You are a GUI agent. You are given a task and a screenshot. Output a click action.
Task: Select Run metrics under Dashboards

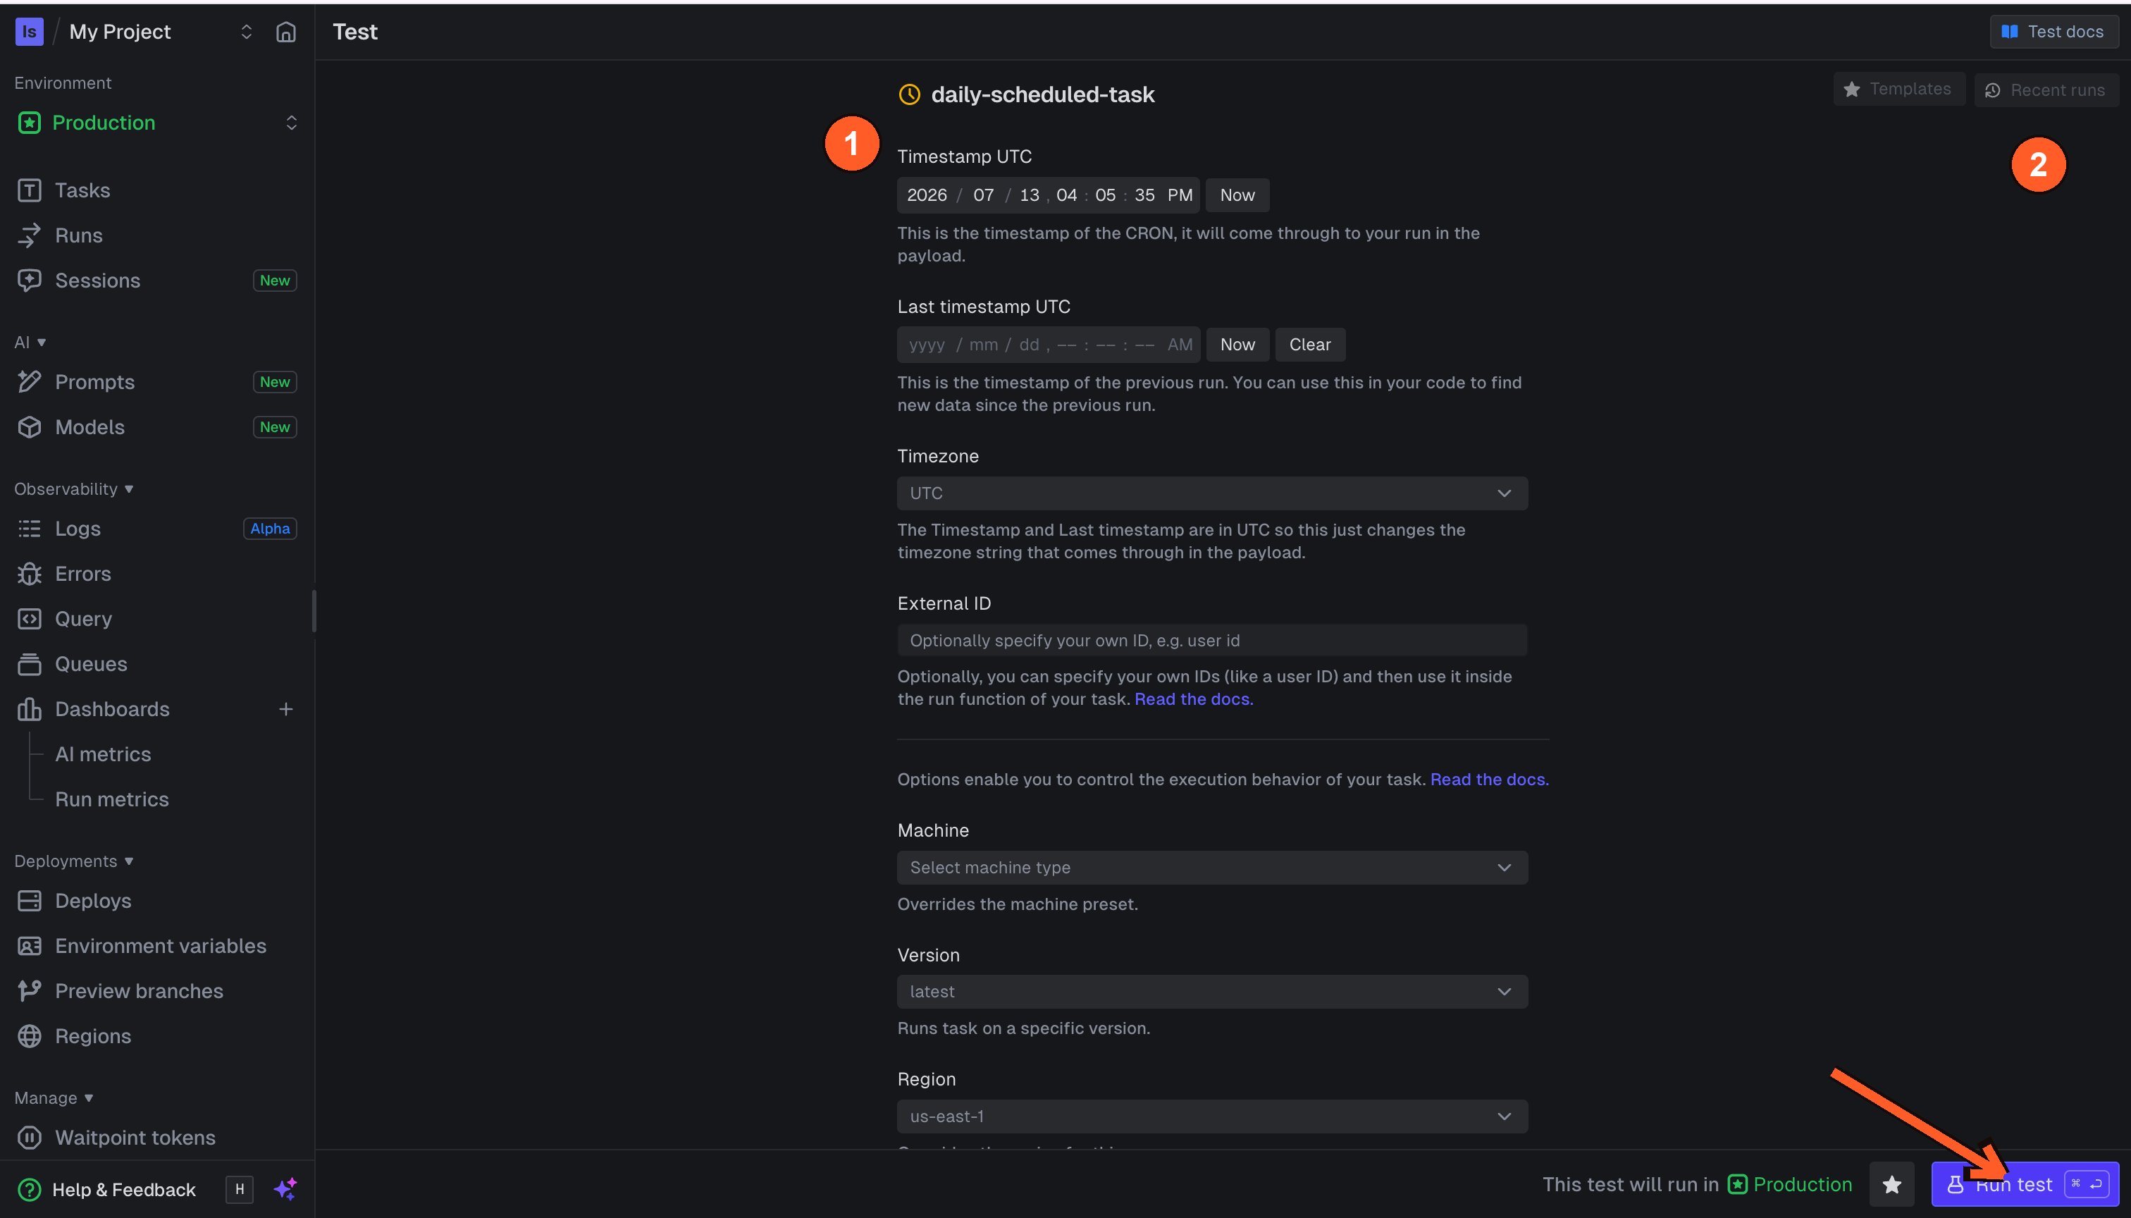[112, 800]
